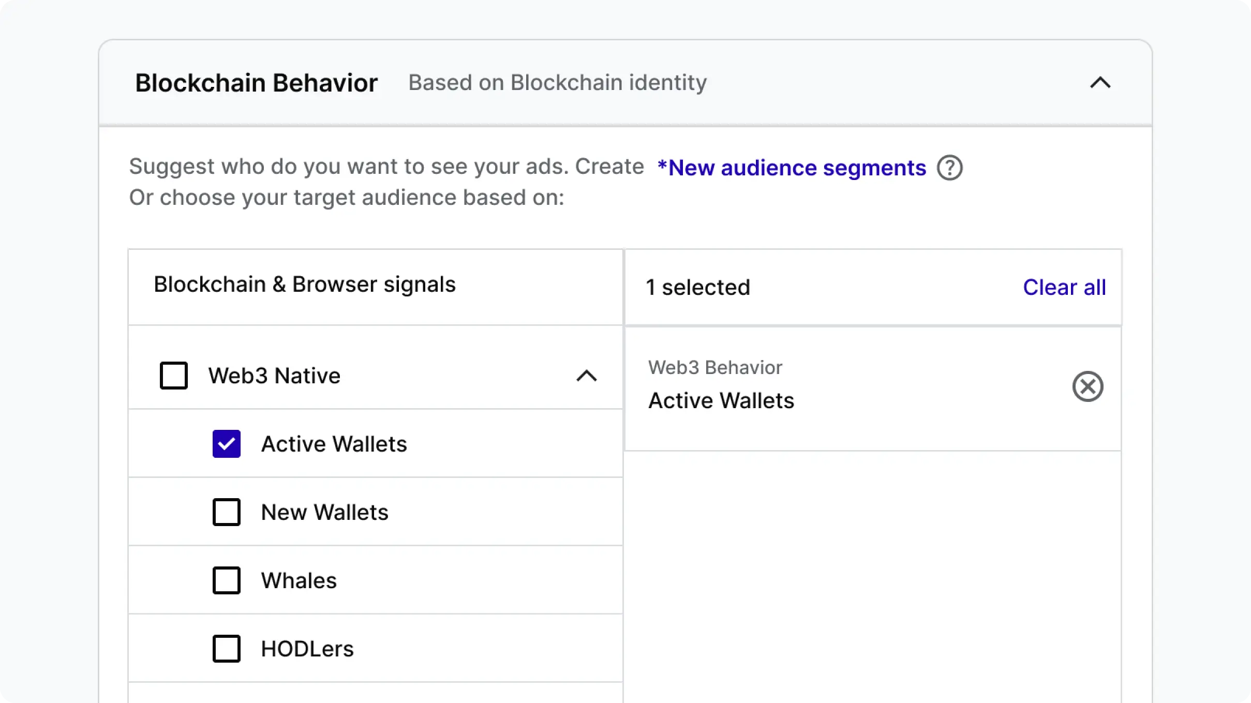The height and width of the screenshot is (703, 1251).
Task: Enable the New Wallets checkbox
Action: tap(227, 512)
